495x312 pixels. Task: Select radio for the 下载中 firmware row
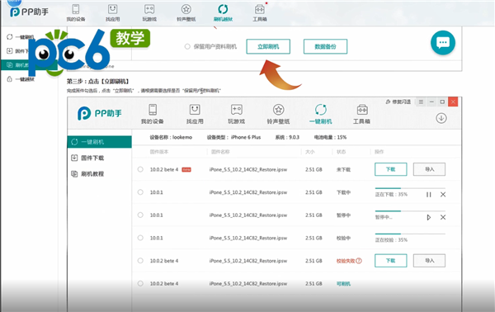click(x=140, y=192)
